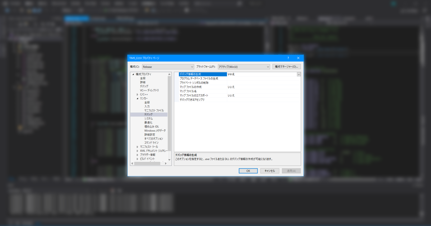
Task: Select the コマンド ライン linker page
Action: click(x=151, y=143)
